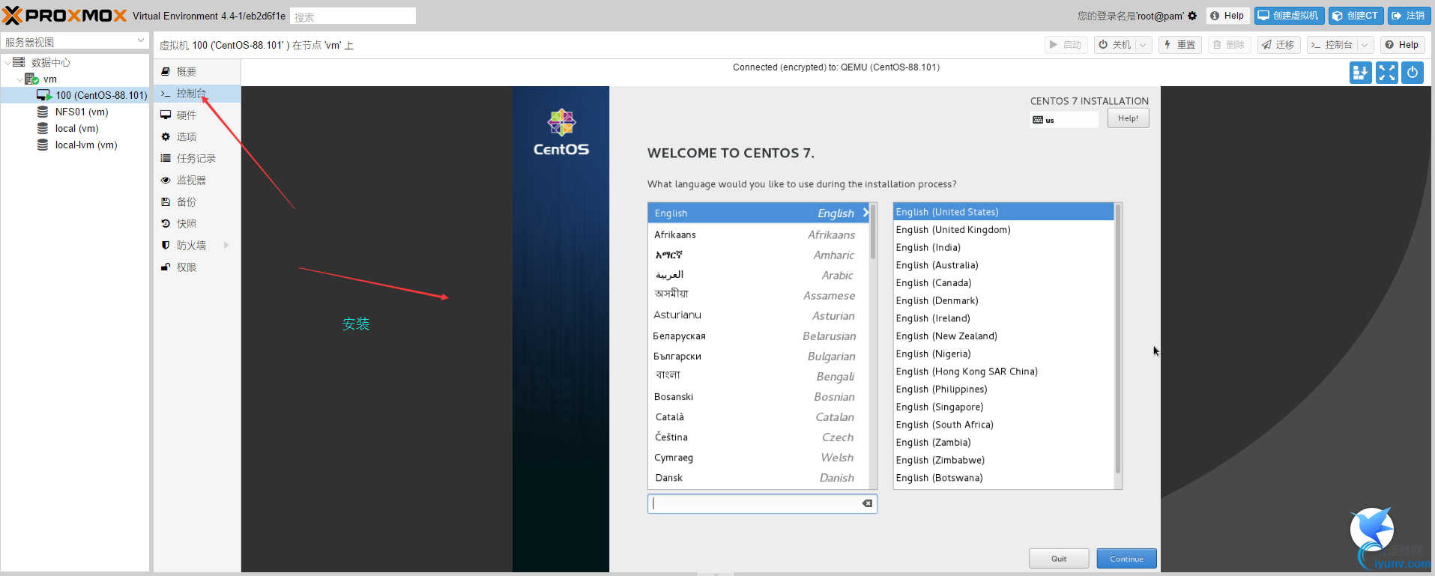Image resolution: width=1435 pixels, height=576 pixels.
Task: Click the installer Continue button
Action: pyautogui.click(x=1126, y=559)
